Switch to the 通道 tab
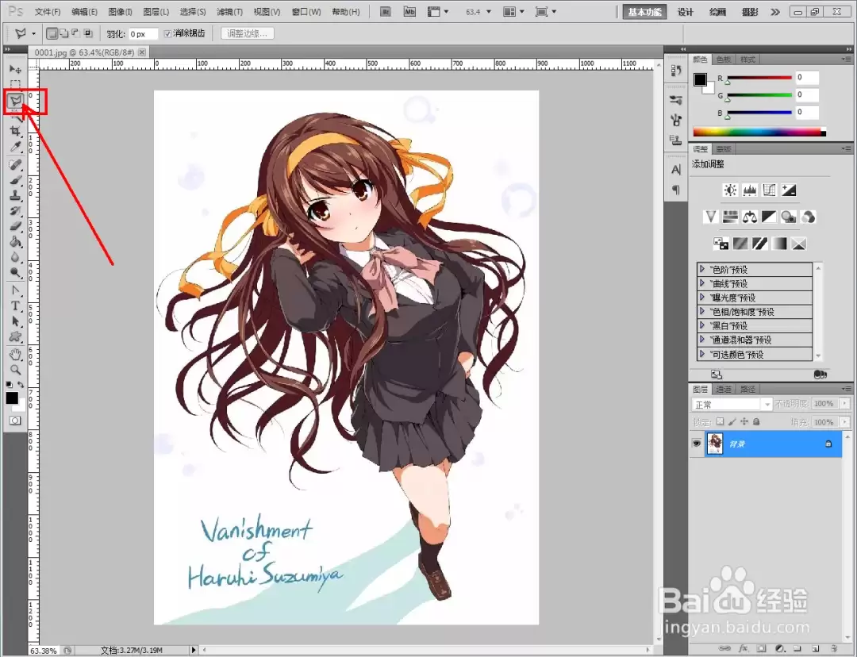 coord(724,389)
